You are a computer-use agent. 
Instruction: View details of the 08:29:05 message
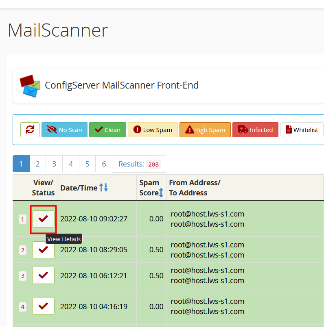coord(43,250)
